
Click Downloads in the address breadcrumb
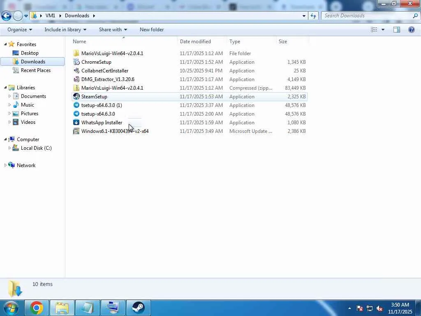coord(77,16)
